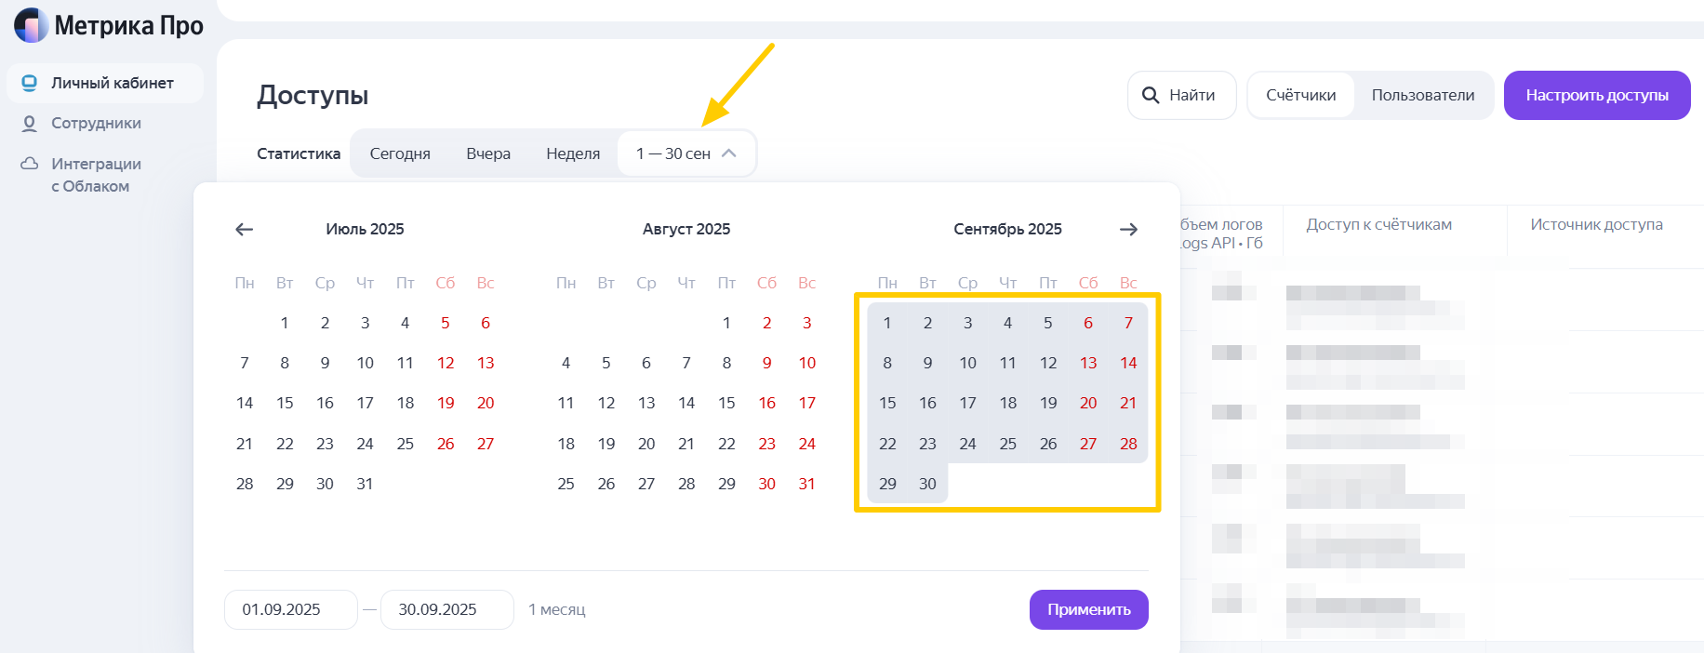
Task: Pick 15 in Сентябрь 2025 calendar
Action: coord(887,403)
